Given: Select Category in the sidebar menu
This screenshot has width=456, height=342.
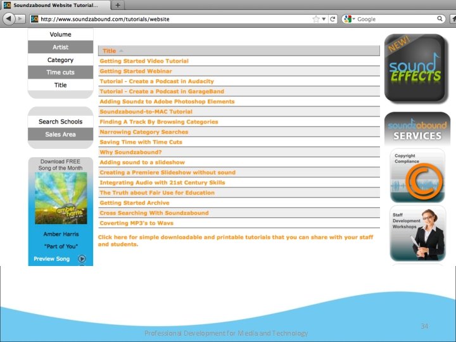Looking at the screenshot, I should 61,60.
